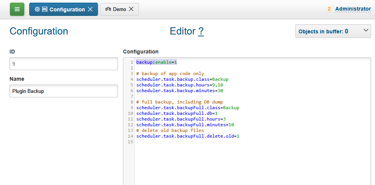This screenshot has width=375, height=185.
Task: Click the Objects in buffer chevron arrow
Action: [x=366, y=30]
